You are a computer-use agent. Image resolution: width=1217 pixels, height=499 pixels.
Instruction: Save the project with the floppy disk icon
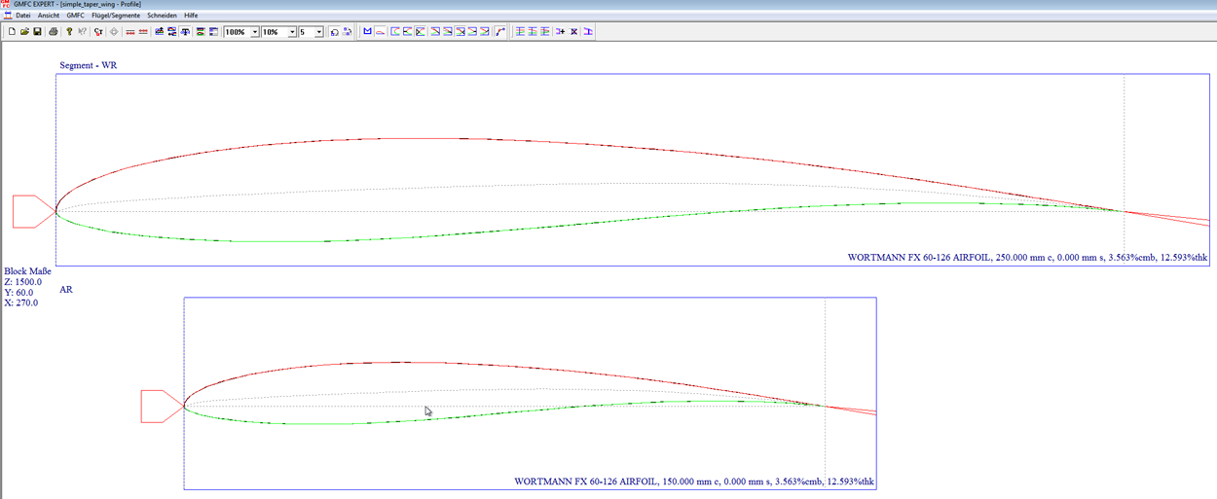37,32
